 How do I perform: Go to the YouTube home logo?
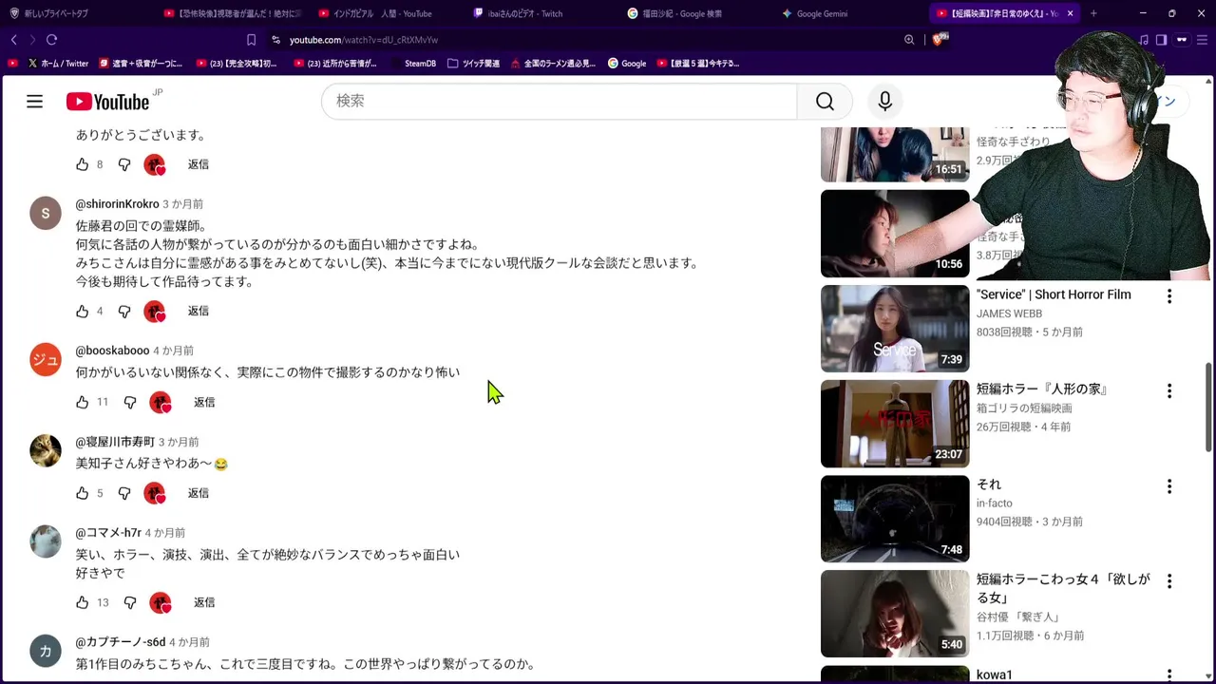point(107,102)
